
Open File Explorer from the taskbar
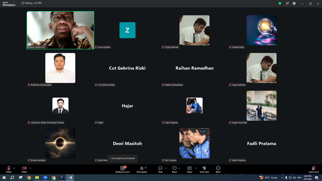tap(37, 177)
